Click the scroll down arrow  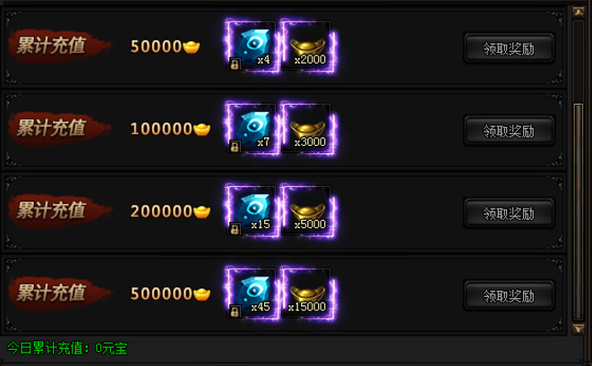click(x=579, y=328)
